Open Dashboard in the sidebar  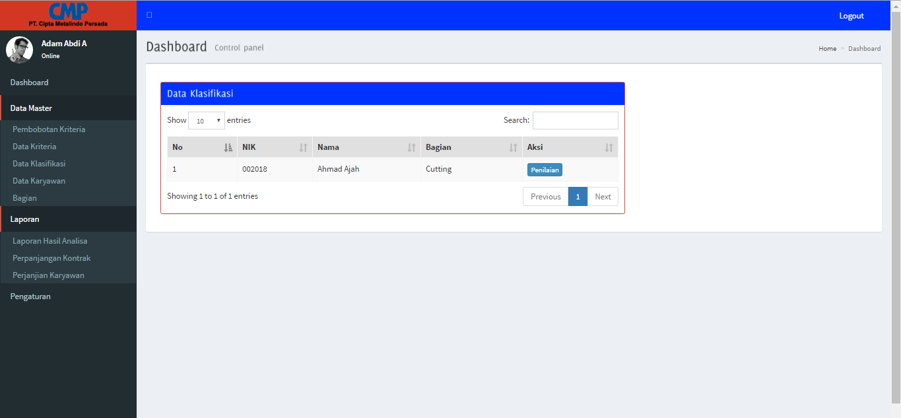click(x=68, y=83)
